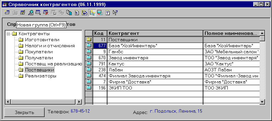This screenshot has width=272, height=121.
Task: Select the code cell 677
Action: (100, 46)
